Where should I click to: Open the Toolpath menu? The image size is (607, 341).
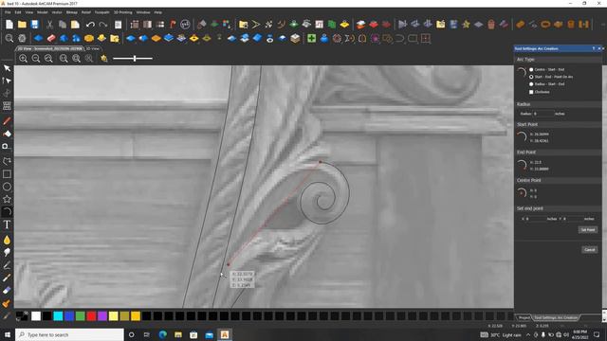(x=101, y=12)
